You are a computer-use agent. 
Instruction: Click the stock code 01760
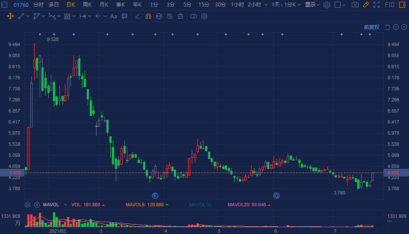click(x=21, y=5)
